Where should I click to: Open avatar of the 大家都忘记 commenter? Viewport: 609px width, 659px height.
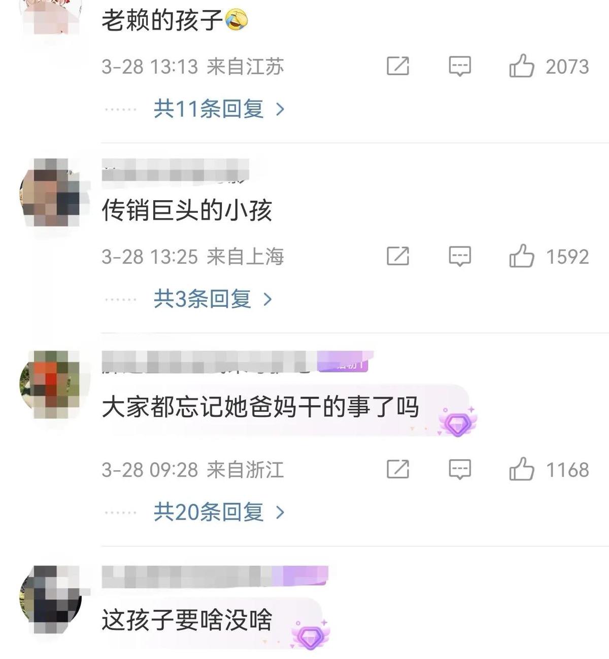[51, 383]
